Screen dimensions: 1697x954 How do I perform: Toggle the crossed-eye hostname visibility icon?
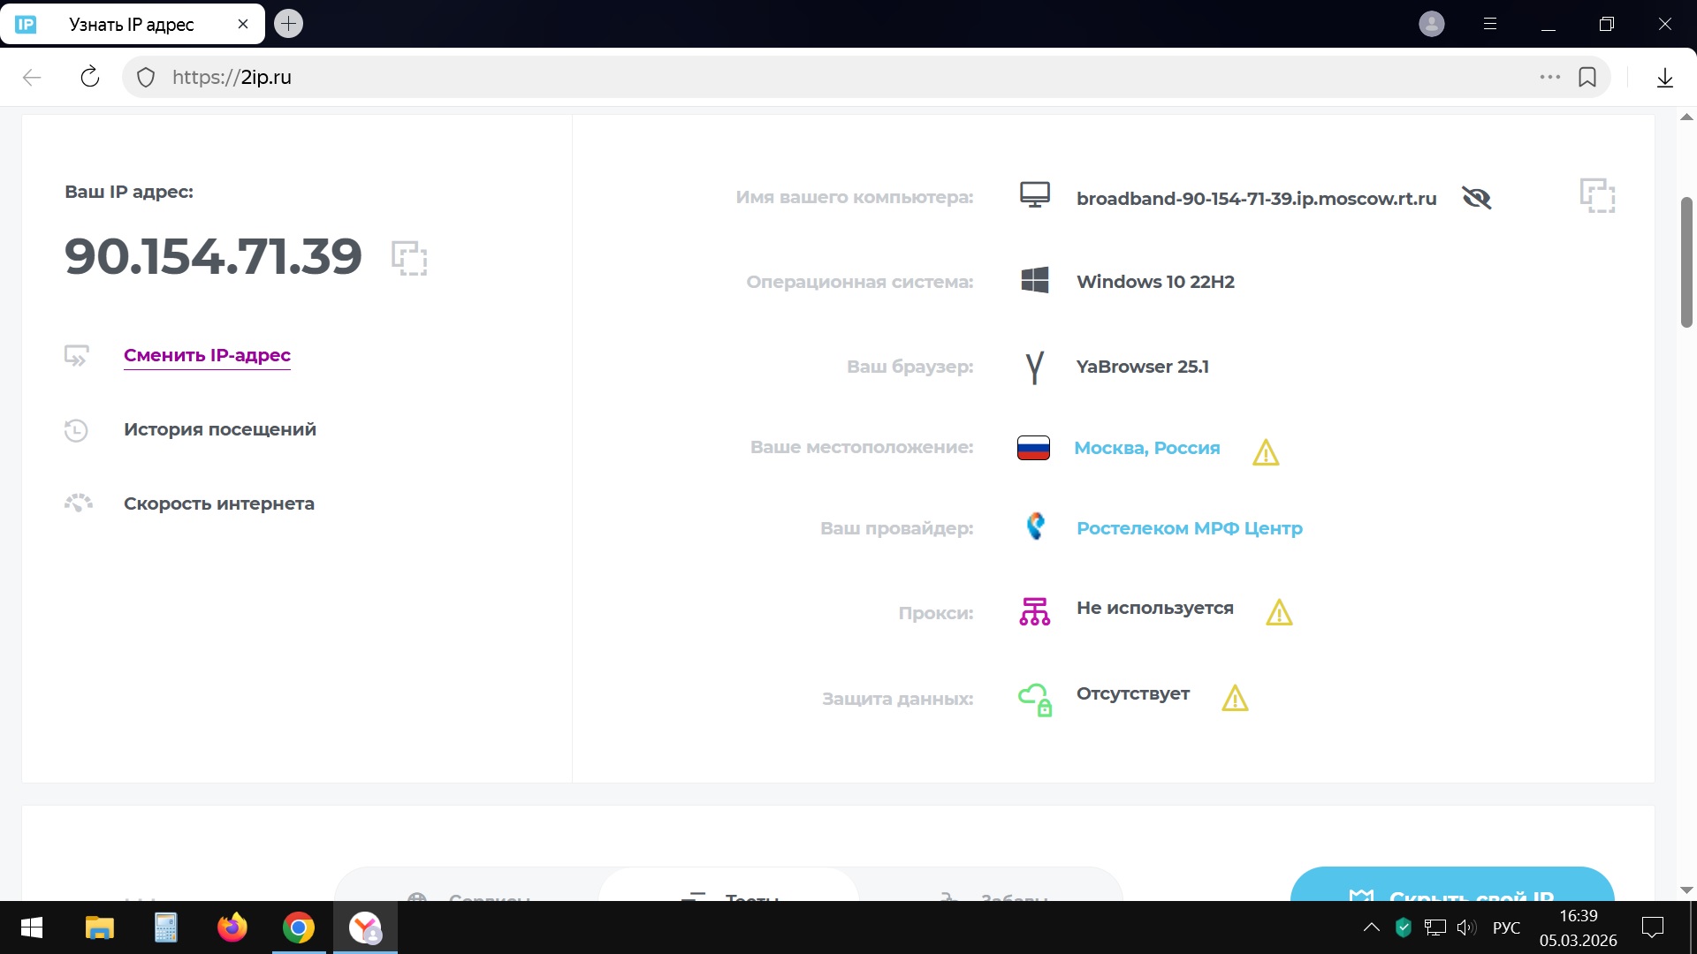click(1476, 198)
